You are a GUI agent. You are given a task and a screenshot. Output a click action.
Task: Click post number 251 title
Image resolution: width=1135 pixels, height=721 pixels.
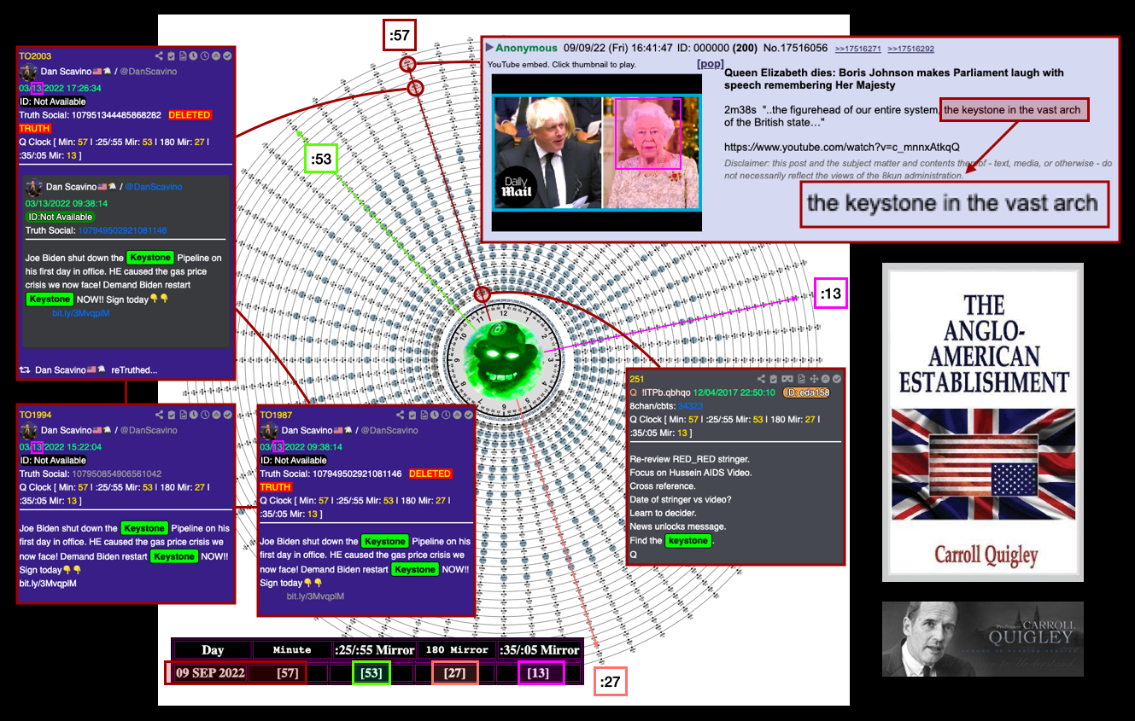[637, 380]
